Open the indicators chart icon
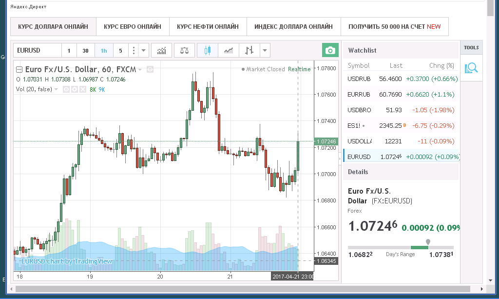The width and height of the screenshot is (499, 299). pyautogui.click(x=162, y=50)
